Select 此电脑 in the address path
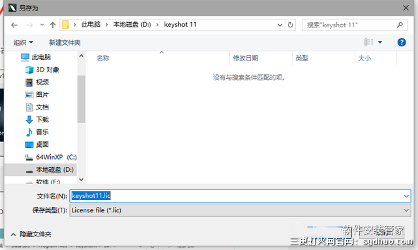The height and width of the screenshot is (250, 418). pos(91,25)
